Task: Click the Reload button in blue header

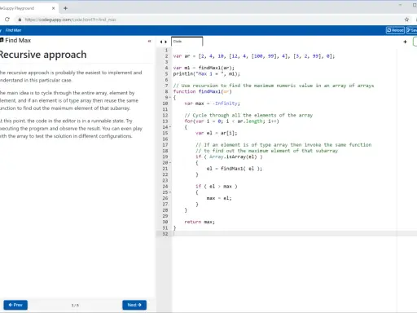Action: 395,30
